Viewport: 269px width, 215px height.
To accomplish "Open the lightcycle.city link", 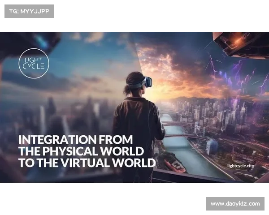I will point(247,165).
